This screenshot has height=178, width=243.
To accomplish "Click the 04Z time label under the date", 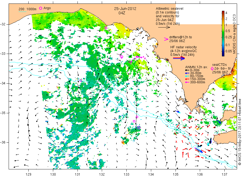I will (x=122, y=13).
